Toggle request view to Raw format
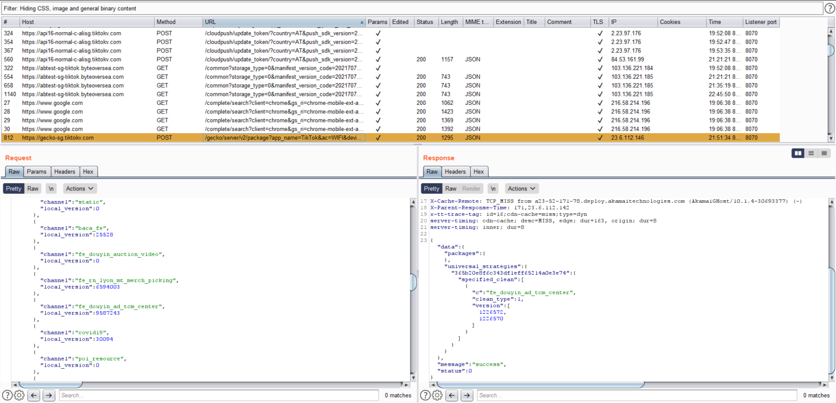836x403 pixels. pos(33,189)
